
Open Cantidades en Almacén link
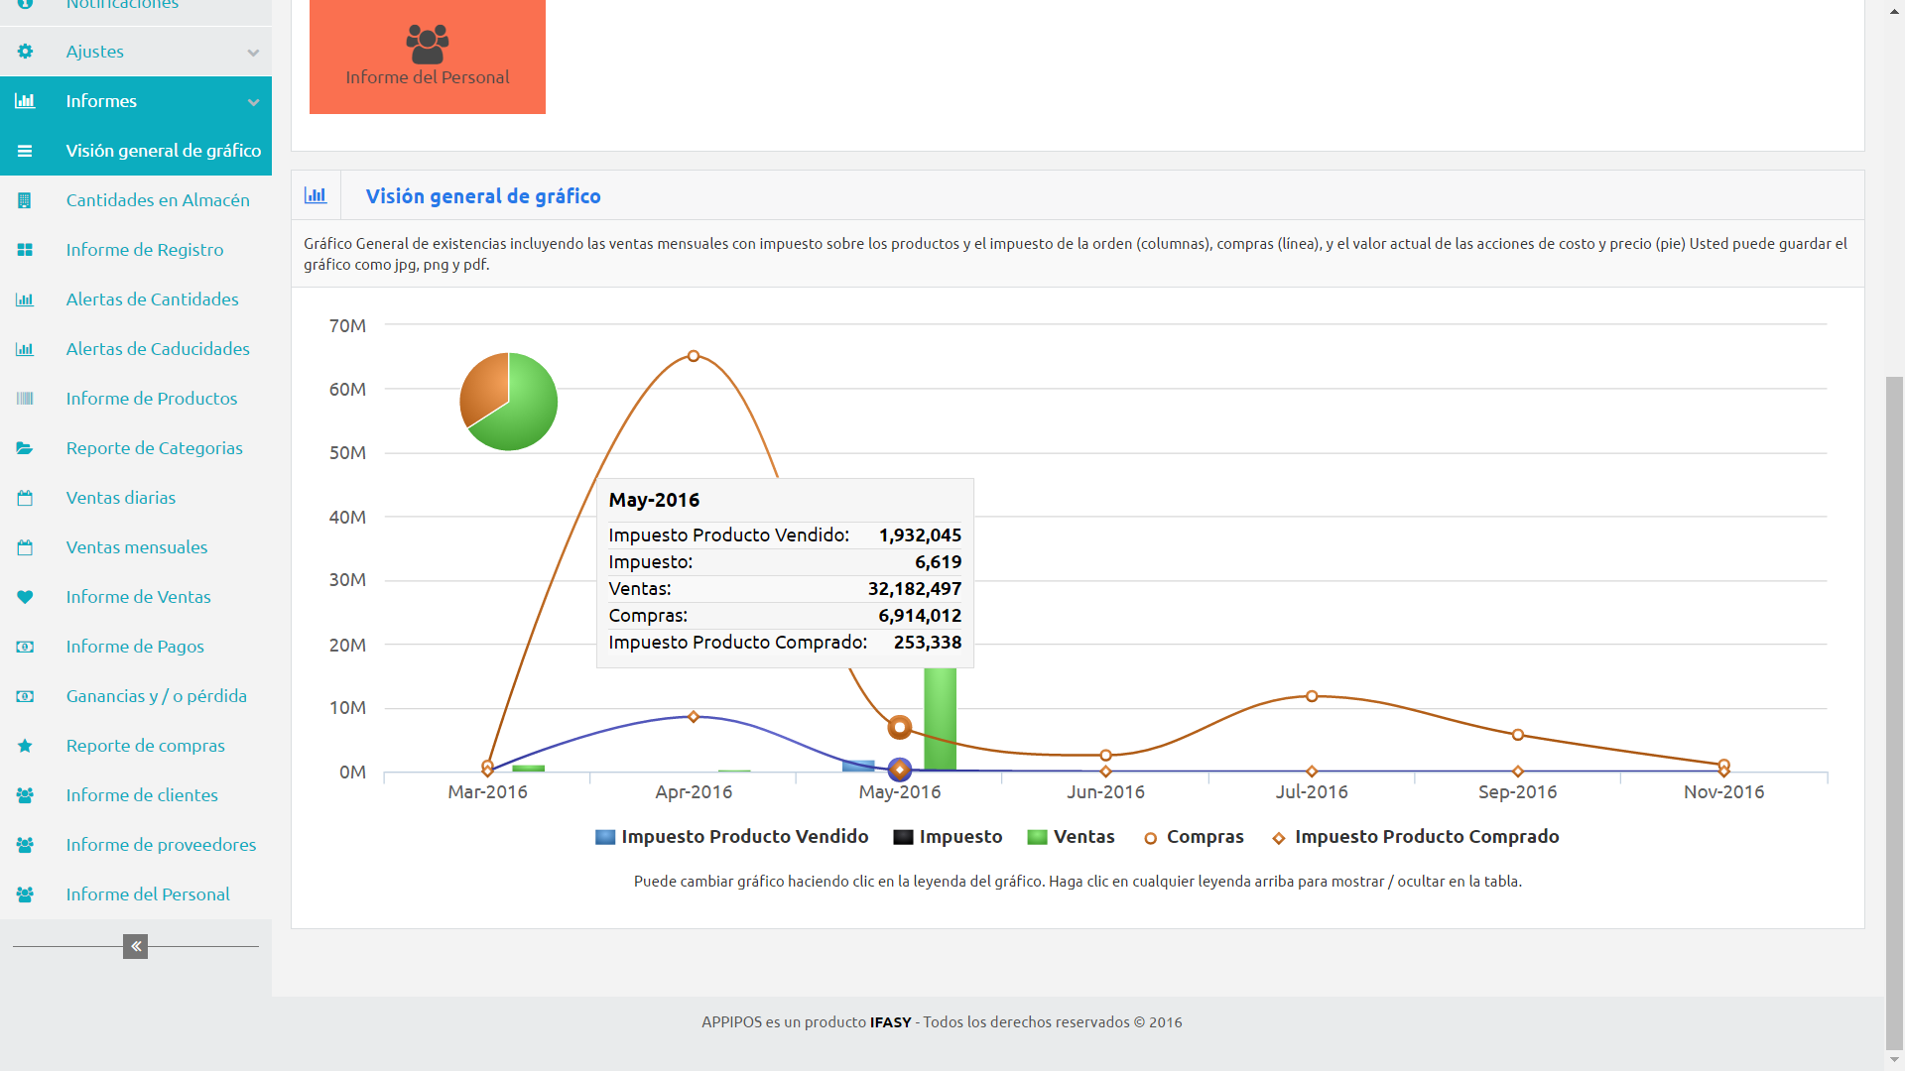(158, 200)
